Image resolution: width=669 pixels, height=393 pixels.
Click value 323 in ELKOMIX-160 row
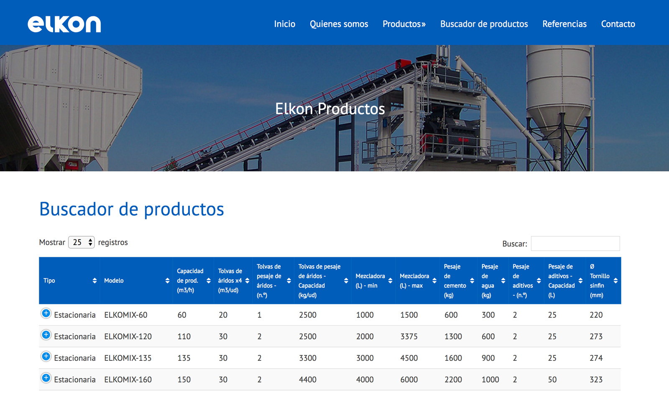(596, 380)
